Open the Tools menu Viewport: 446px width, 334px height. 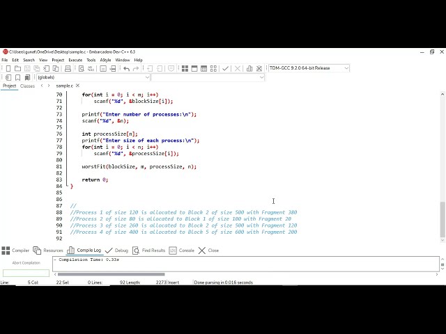point(91,61)
